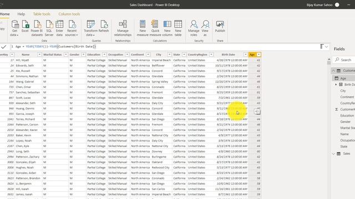Viewport: 355px width, 199px height.
Task: Create a New measure
Action: pyautogui.click(x=143, y=28)
